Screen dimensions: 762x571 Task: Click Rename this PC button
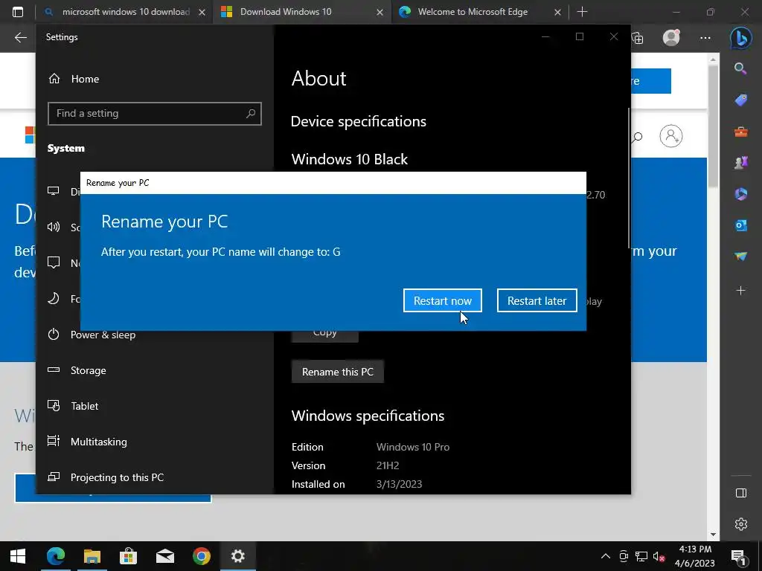[338, 372]
